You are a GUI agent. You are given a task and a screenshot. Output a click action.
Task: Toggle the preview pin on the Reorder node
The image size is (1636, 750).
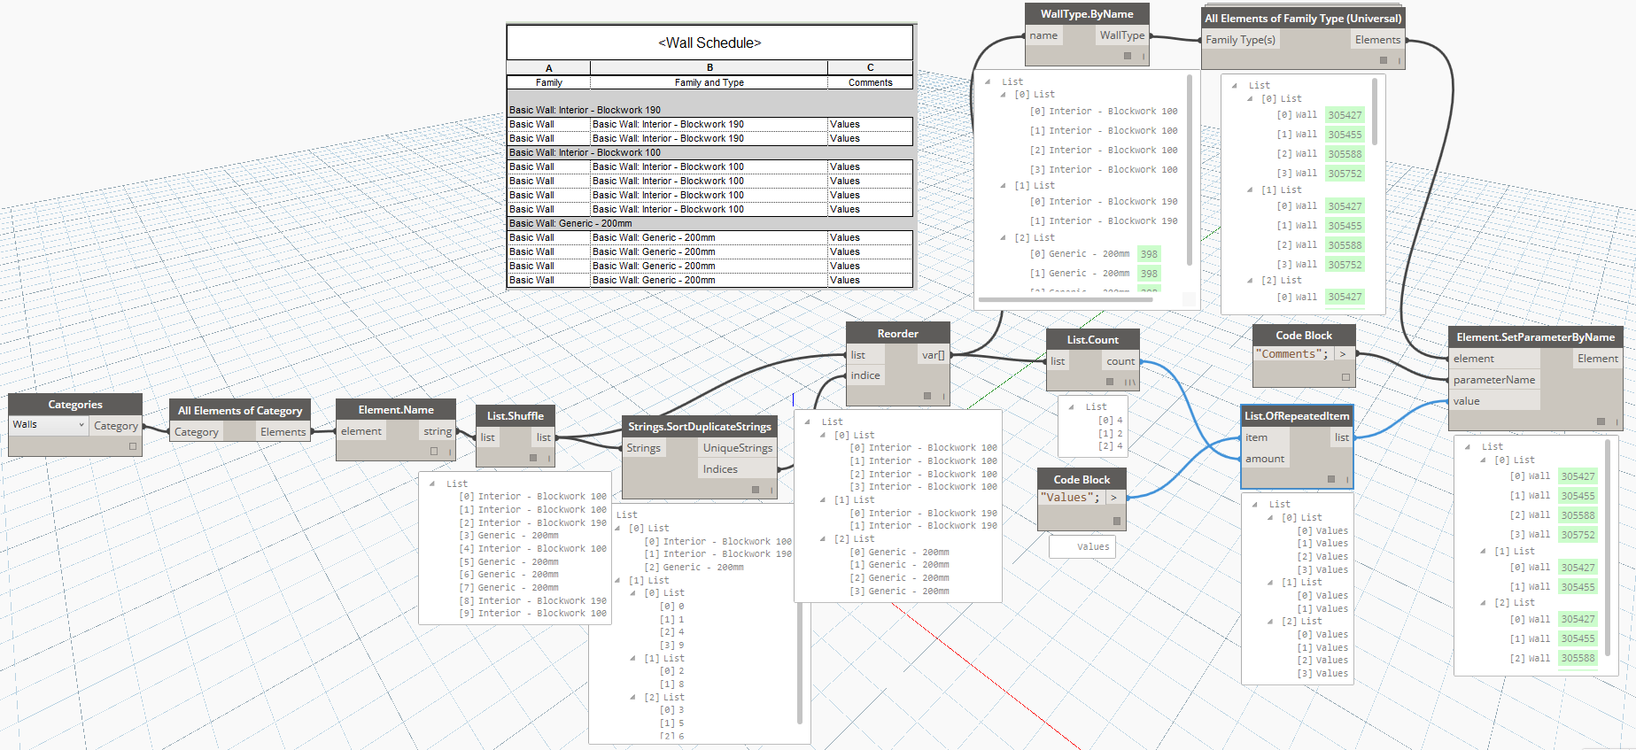tap(927, 396)
